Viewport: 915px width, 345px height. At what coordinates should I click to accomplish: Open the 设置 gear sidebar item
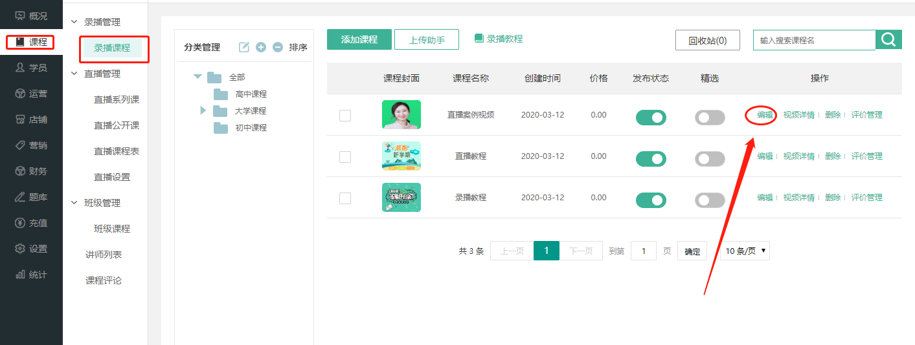(31, 249)
